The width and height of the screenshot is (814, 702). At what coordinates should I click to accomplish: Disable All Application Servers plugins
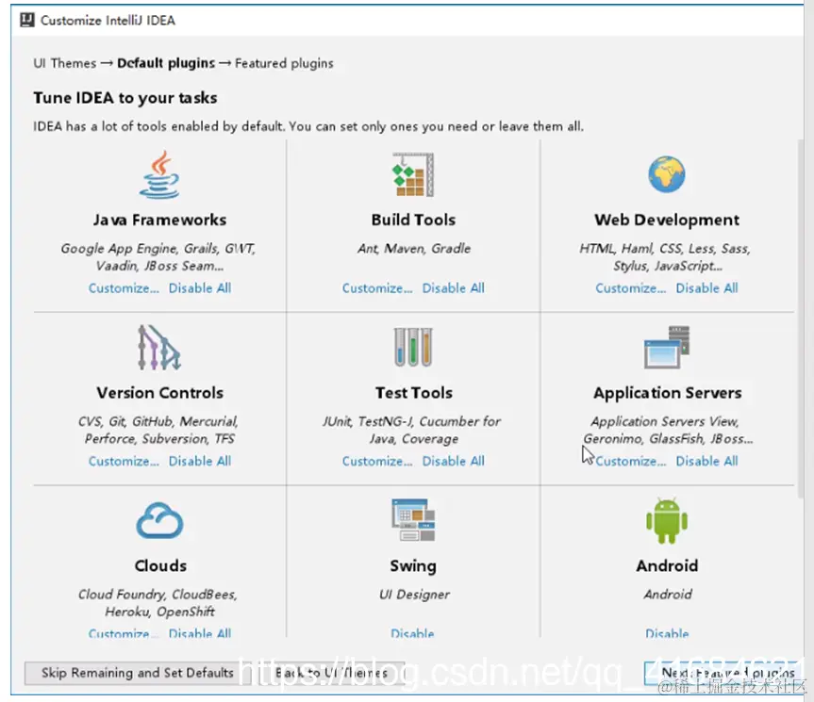point(706,462)
